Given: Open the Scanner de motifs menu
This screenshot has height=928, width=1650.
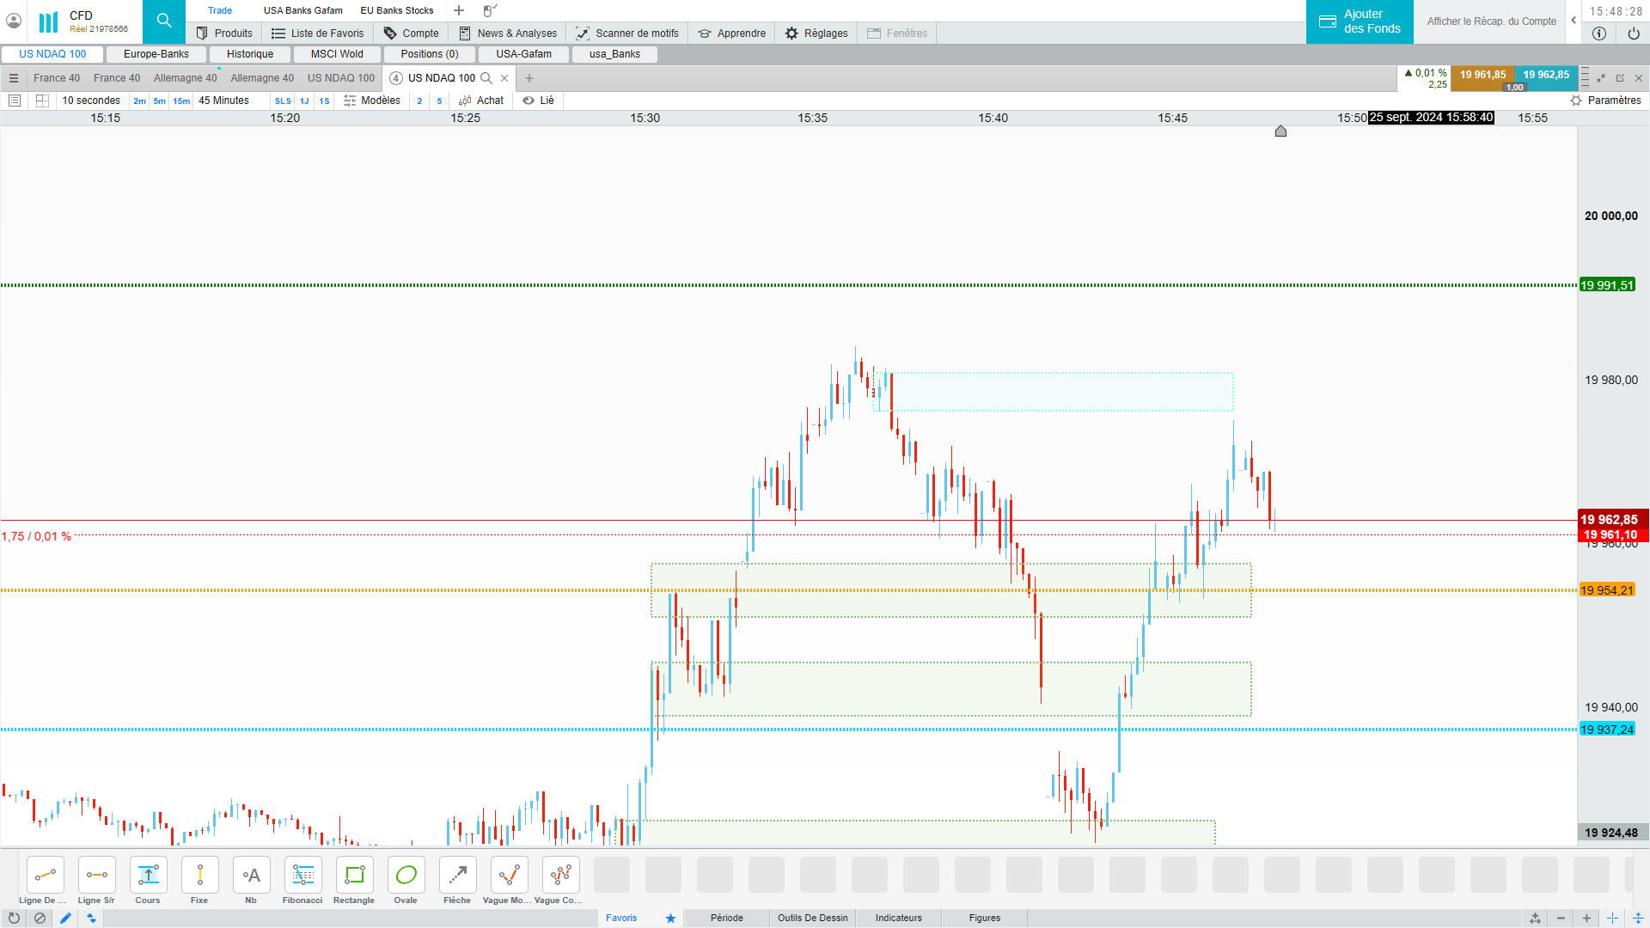Looking at the screenshot, I should tap(627, 34).
